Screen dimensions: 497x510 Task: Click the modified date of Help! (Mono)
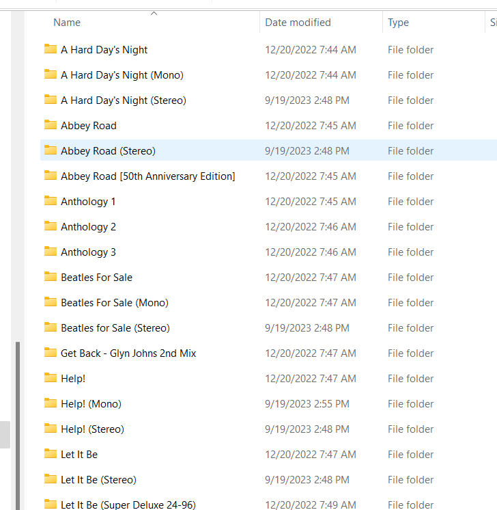[307, 404]
